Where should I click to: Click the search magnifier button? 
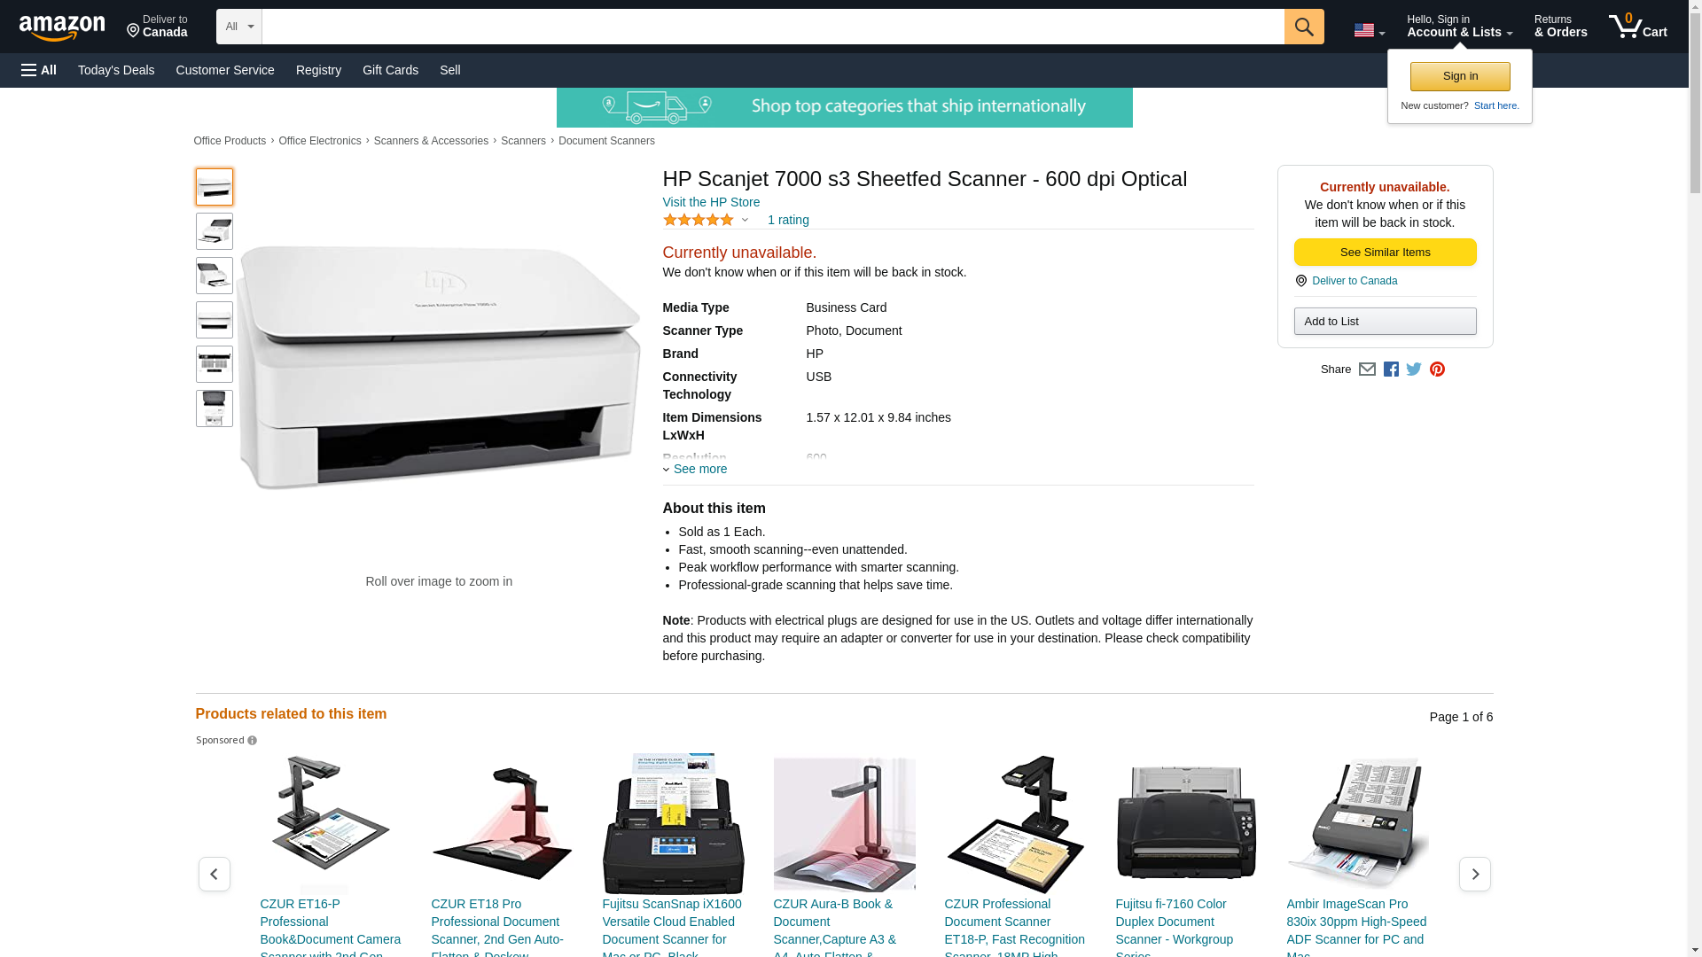coord(1304,27)
